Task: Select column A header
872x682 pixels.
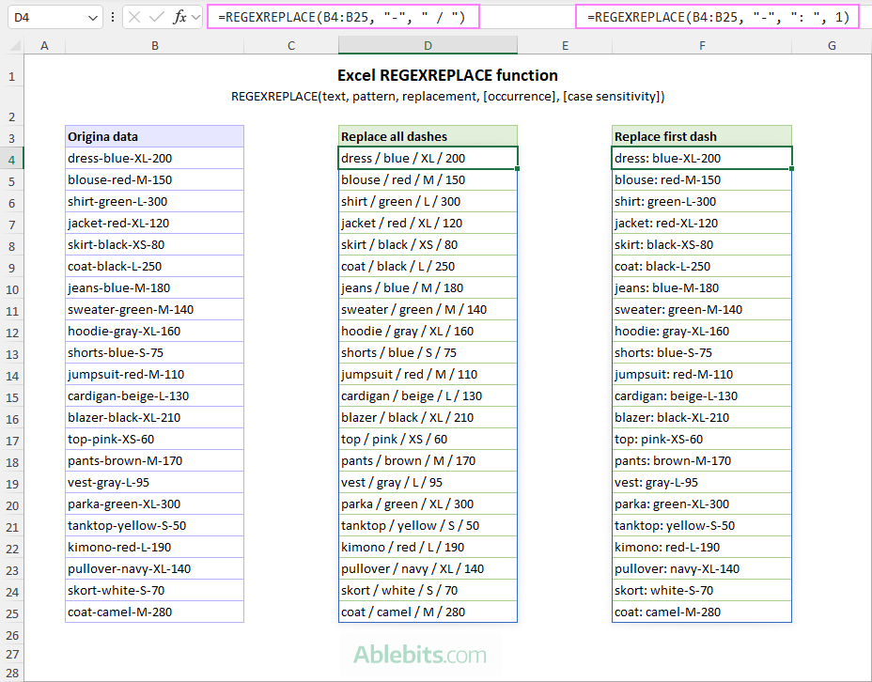Action: 44,46
